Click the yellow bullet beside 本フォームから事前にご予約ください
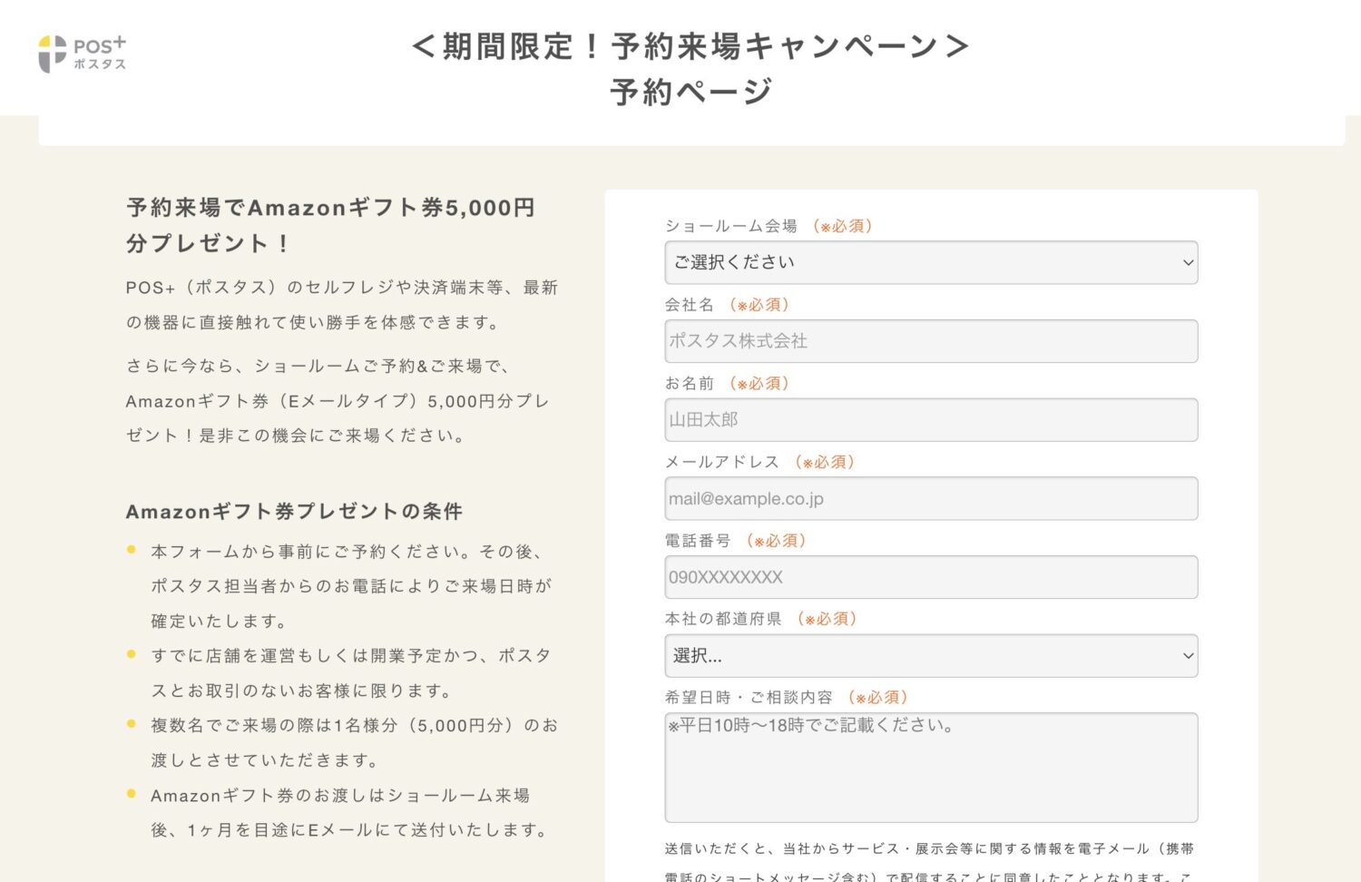Screen dimensions: 1361x882 click(x=133, y=550)
